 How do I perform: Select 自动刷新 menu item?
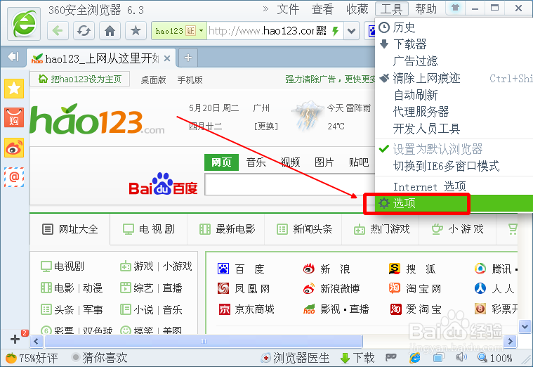point(454,95)
